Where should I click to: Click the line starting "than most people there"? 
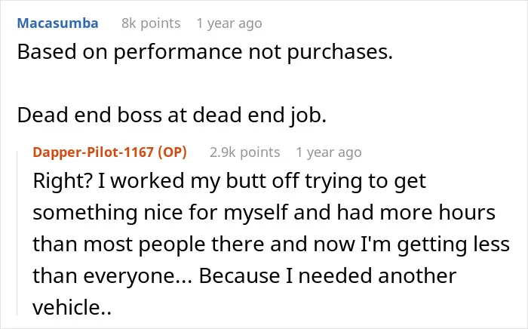(x=271, y=244)
